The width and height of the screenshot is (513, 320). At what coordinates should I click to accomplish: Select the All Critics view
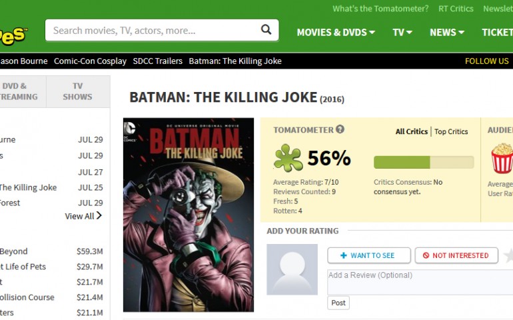(412, 132)
